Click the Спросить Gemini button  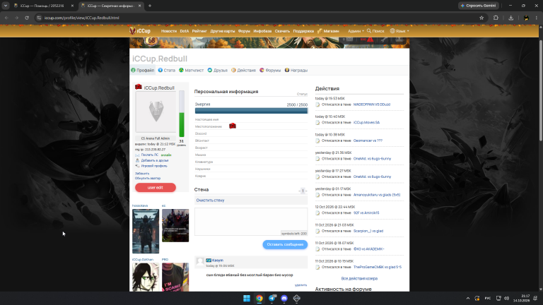tap(478, 6)
